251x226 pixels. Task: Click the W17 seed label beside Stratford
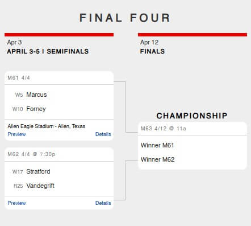tap(18, 171)
